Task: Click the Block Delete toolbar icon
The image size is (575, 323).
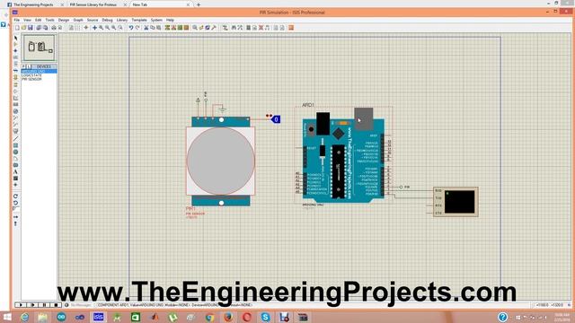Action: click(186, 28)
